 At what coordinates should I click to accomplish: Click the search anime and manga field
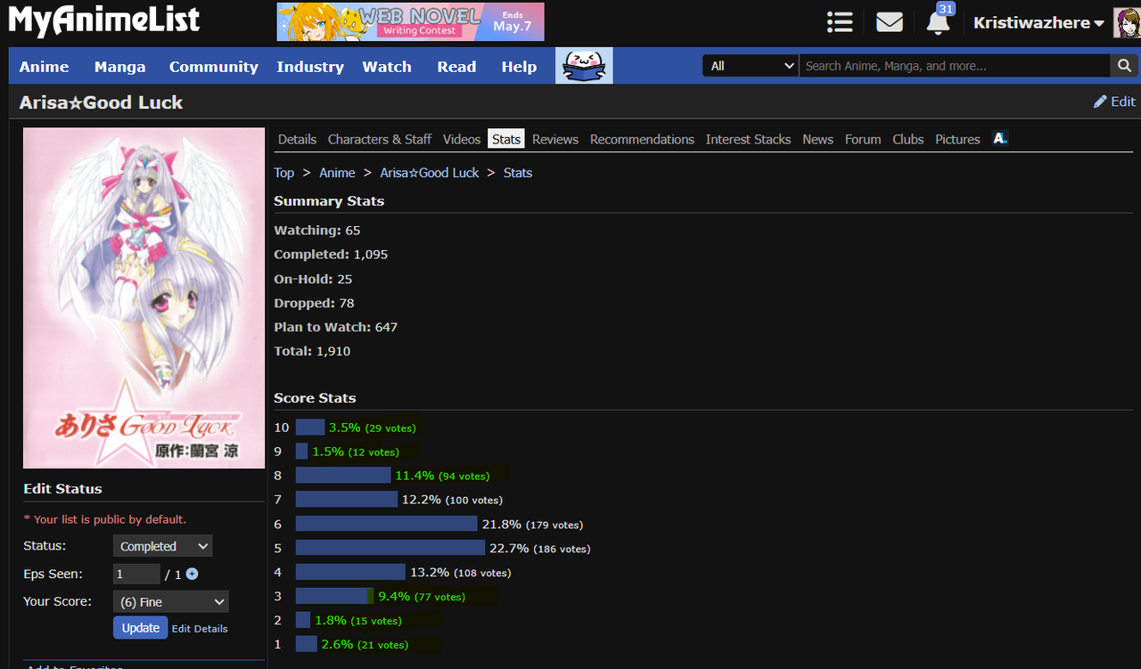[955, 66]
